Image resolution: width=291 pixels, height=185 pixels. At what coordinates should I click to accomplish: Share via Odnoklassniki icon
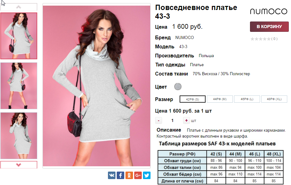(x=129, y=175)
